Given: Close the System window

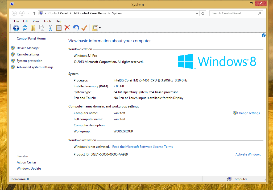Looking at the screenshot, I should tap(260, 3).
